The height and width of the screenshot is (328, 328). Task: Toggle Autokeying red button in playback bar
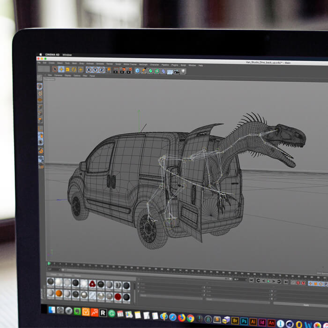tap(303, 283)
